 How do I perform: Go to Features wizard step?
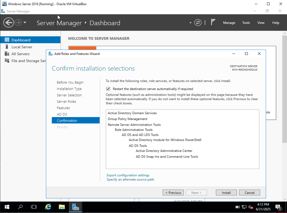63,108
